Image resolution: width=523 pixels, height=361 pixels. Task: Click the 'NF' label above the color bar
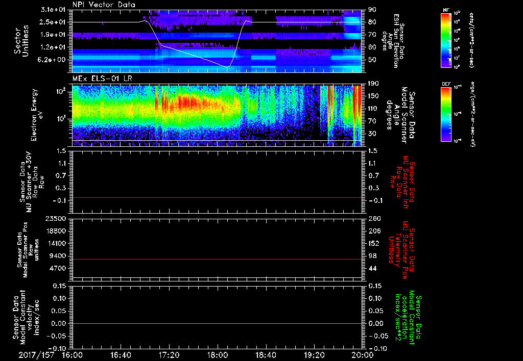tap(446, 10)
